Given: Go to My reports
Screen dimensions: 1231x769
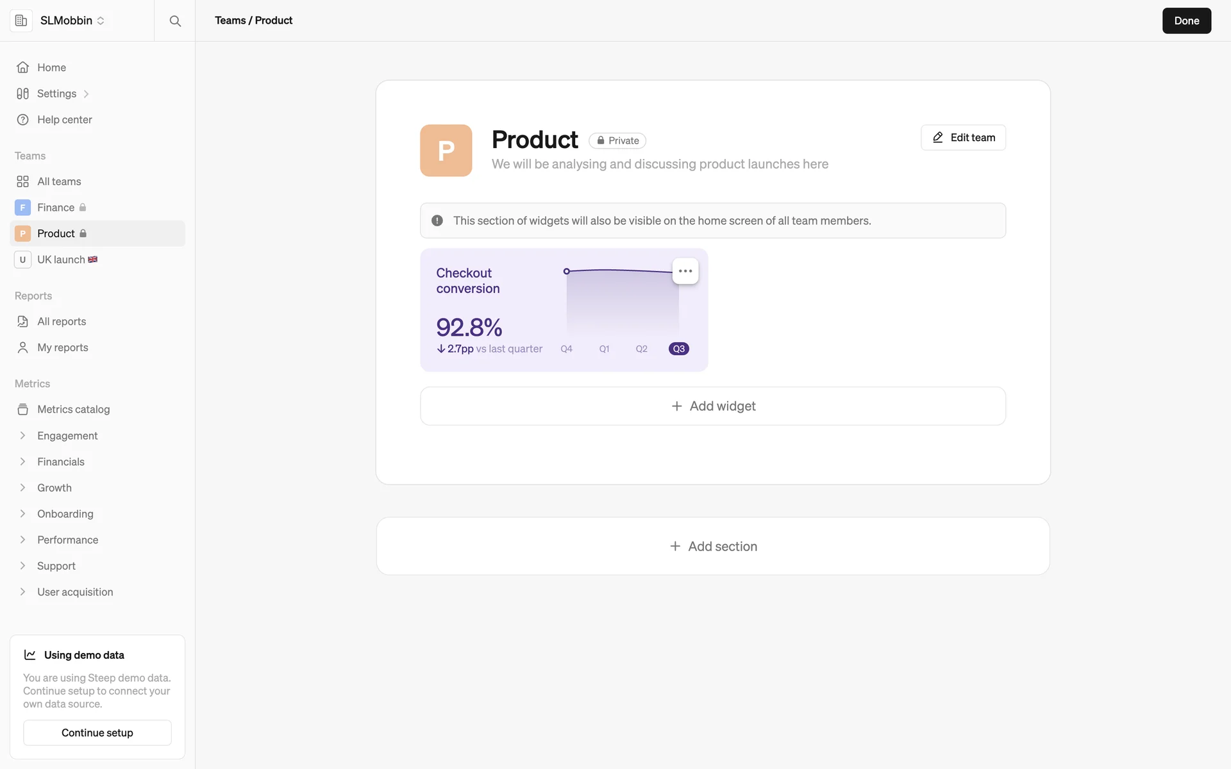Looking at the screenshot, I should coord(62,347).
